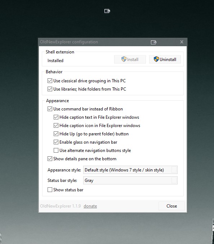Toggle classical drive grouping in This PC
Viewport: 214px width, 244px height.
pos(50,80)
